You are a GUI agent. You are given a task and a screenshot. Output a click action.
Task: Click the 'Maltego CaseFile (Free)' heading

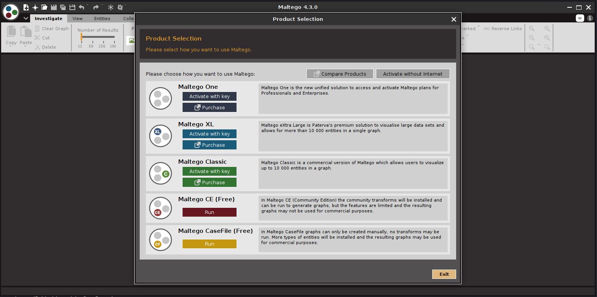pos(215,231)
